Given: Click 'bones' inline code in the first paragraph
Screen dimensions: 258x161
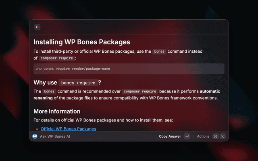Looking at the screenshot, I should point(159,52).
